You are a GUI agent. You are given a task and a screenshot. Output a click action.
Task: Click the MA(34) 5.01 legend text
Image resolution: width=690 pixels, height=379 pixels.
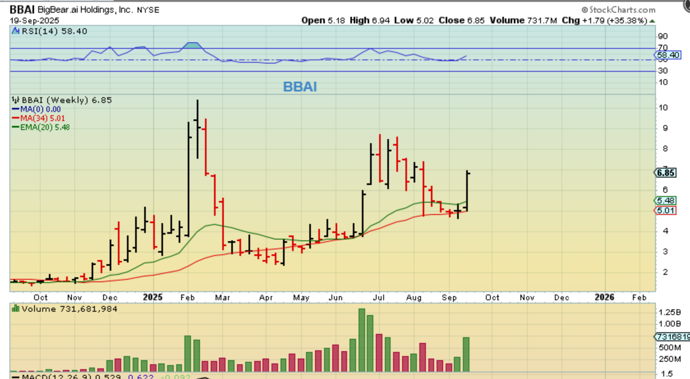pyautogui.click(x=43, y=118)
